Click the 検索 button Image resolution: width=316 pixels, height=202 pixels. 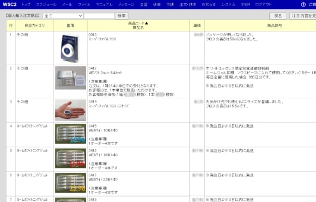coord(121,16)
